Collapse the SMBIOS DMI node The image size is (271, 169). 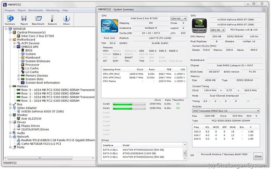[x=15, y=47]
